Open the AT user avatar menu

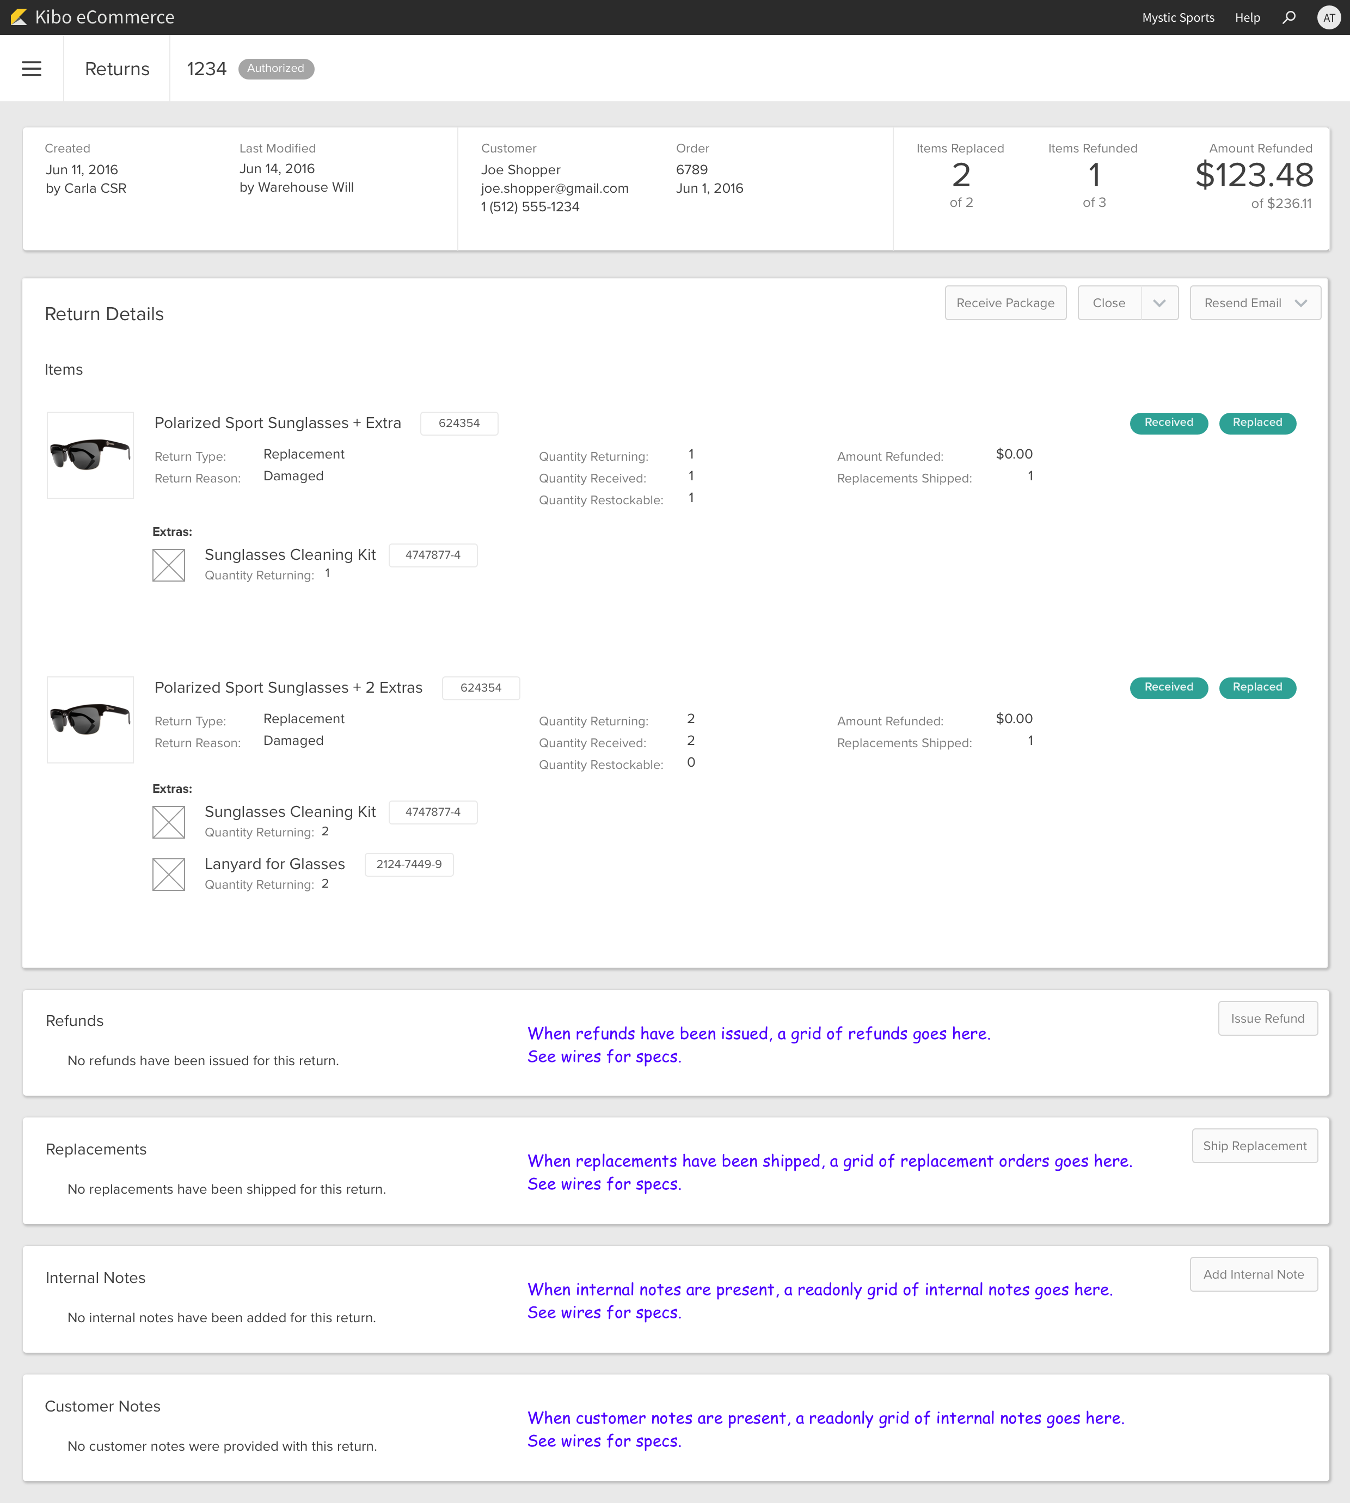[1328, 17]
